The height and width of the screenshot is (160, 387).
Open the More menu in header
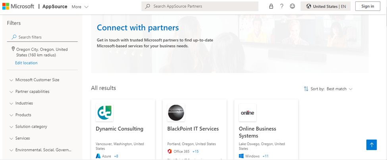coord(80,7)
